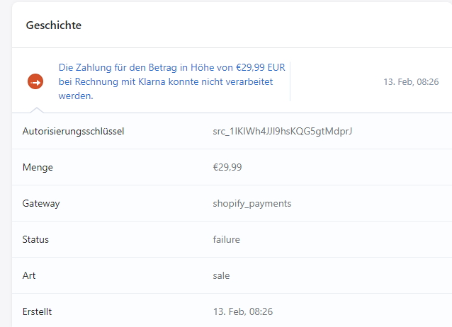
Task: Collapse details using the caret under the icon
Action: [36, 109]
